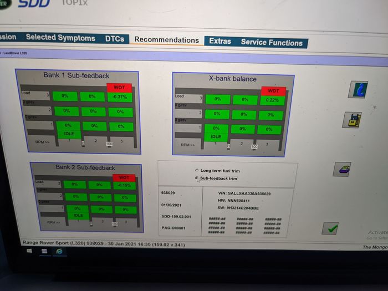The height and width of the screenshot is (291, 388).
Task: Click the -0.15% cell in Bank 2
Action: coord(125,185)
